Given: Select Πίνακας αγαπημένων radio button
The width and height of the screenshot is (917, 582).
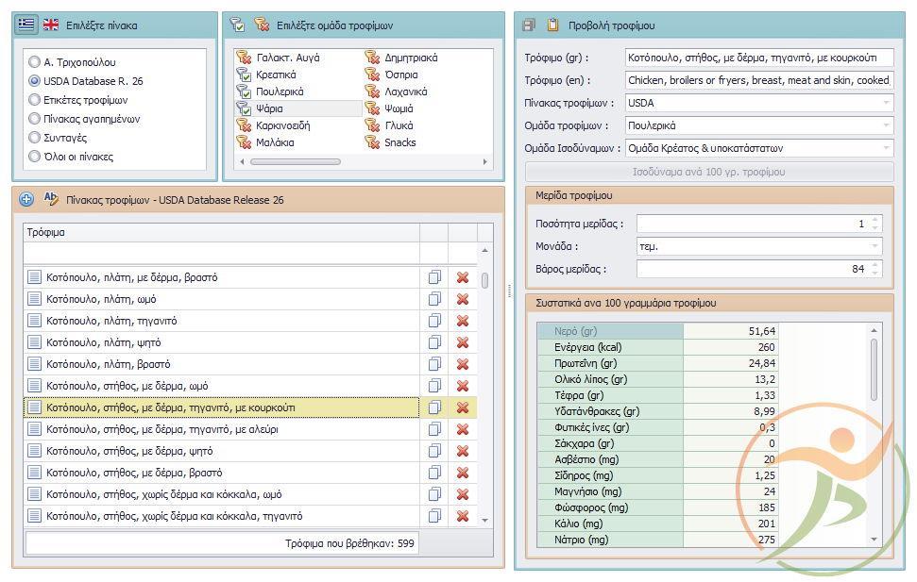Looking at the screenshot, I should click(x=35, y=119).
